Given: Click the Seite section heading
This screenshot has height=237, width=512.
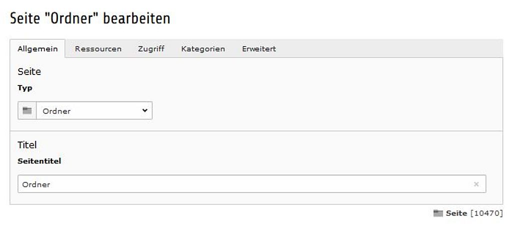Looking at the screenshot, I should (29, 71).
